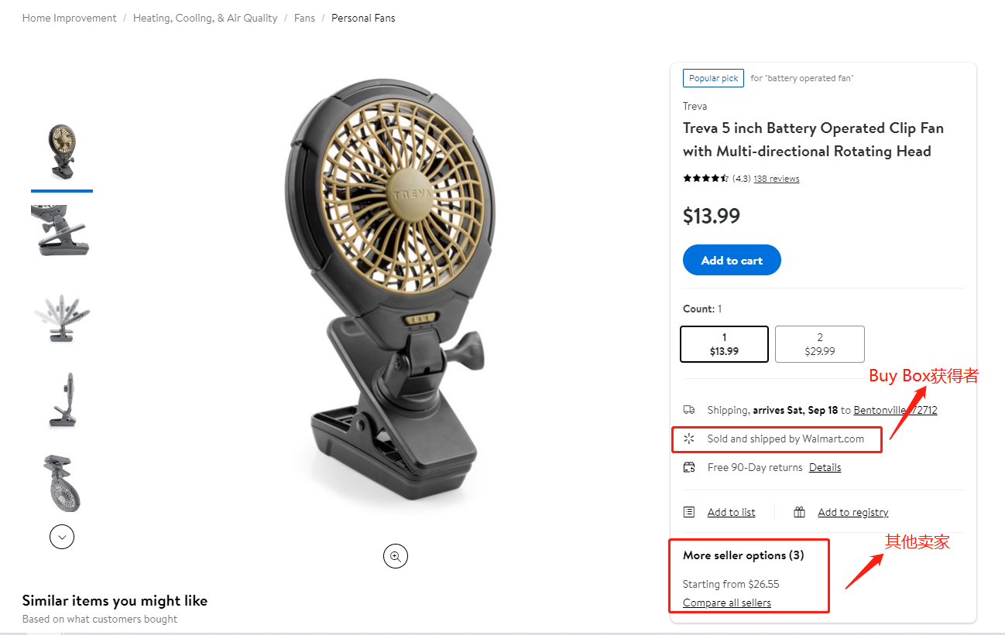Select the second fan thumbnail image
The height and width of the screenshot is (635, 1005).
point(61,230)
